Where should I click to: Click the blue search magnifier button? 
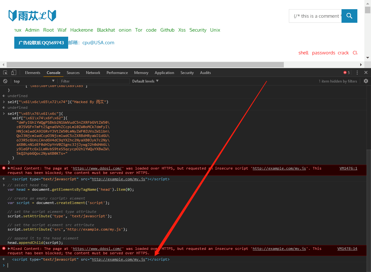coord(349,16)
